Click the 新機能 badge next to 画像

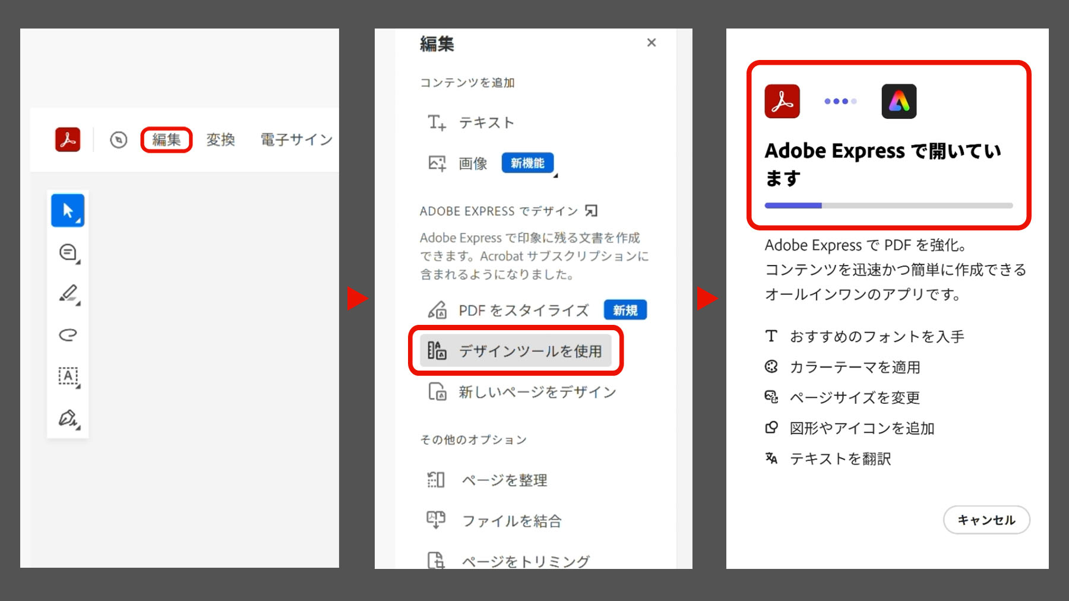tap(527, 163)
